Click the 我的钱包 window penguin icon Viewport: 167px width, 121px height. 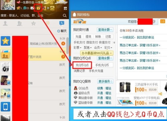[74, 14]
